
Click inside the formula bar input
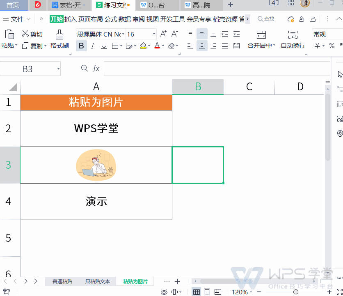pos(217,69)
